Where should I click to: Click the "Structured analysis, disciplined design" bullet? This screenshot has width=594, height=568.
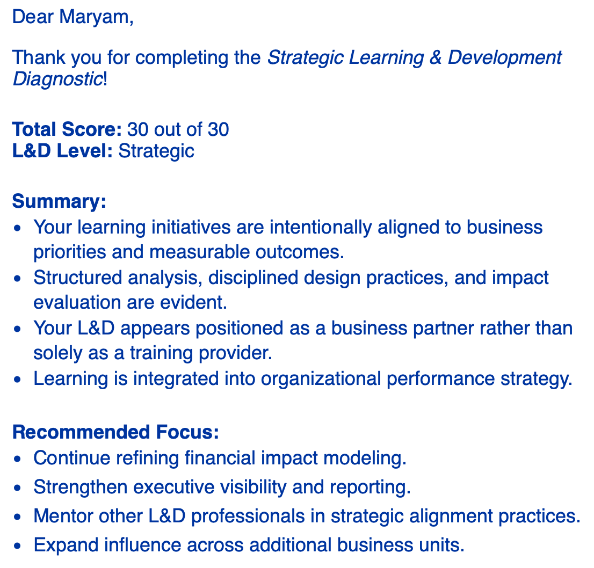291,278
